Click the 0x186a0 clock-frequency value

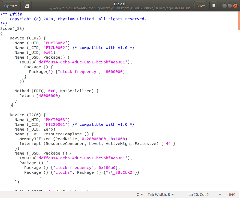coord(107,168)
